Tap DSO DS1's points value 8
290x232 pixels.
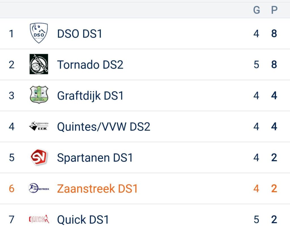pyautogui.click(x=274, y=34)
